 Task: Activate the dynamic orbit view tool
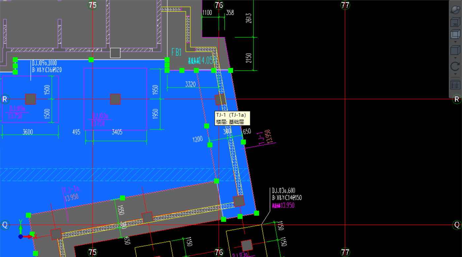pos(455,9)
